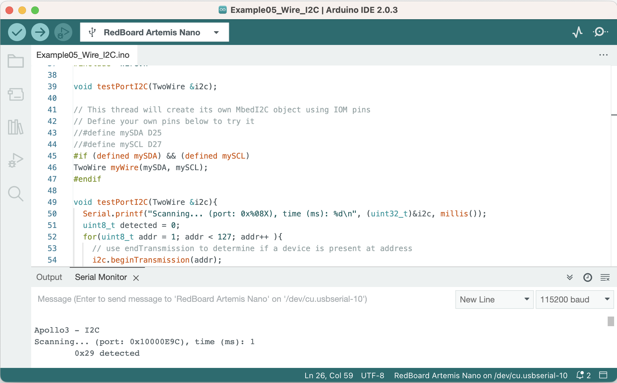Click Ln 26, Col 59 in status bar
This screenshot has height=383, width=617.
pyautogui.click(x=329, y=375)
